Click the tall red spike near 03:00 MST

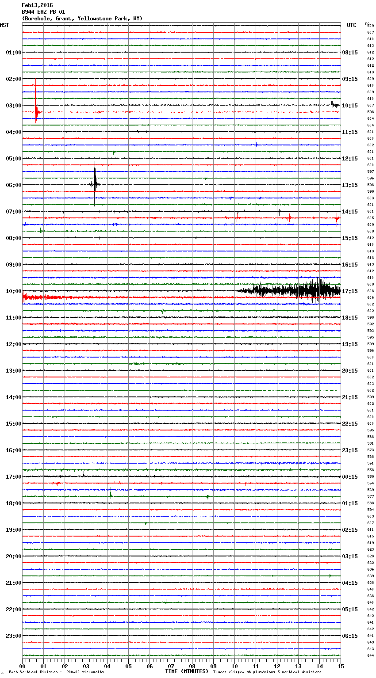click(x=36, y=103)
